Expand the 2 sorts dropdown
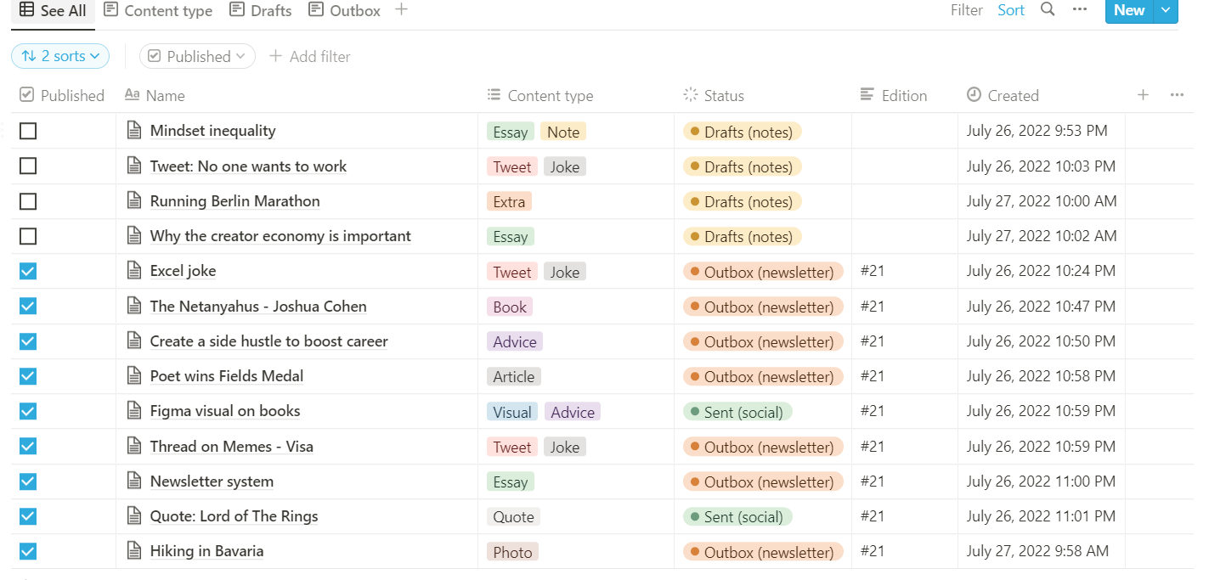1209x580 pixels. [60, 56]
